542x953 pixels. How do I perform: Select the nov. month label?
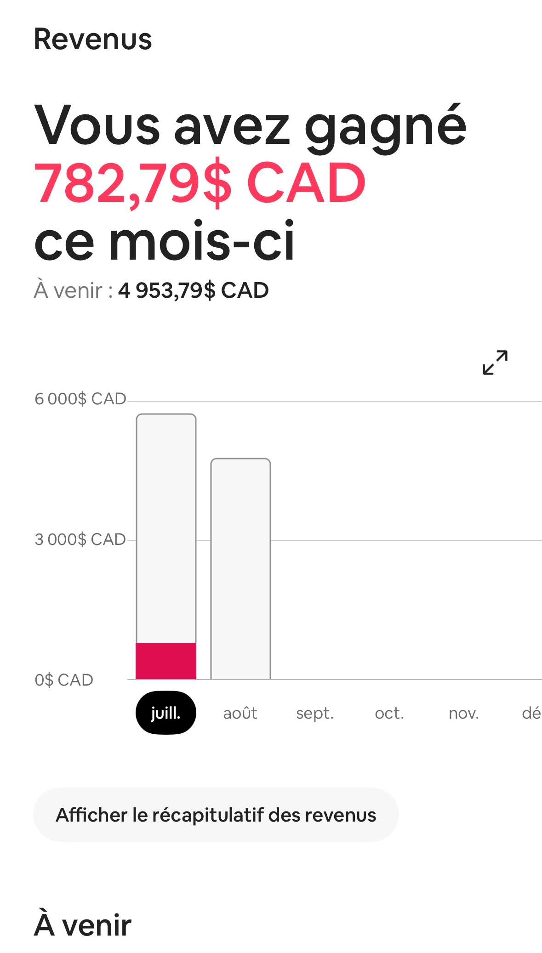pyautogui.click(x=464, y=714)
